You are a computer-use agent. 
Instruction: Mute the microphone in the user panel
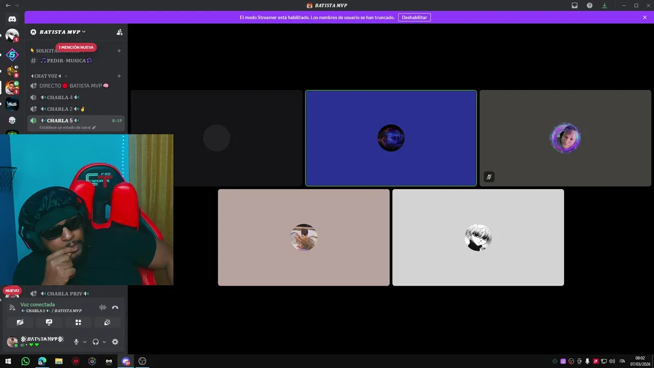point(76,342)
